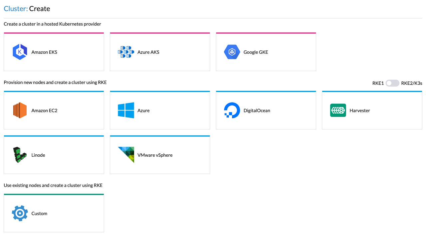The image size is (426, 239).
Task: Select the Amazon EC2 label
Action: click(x=44, y=111)
